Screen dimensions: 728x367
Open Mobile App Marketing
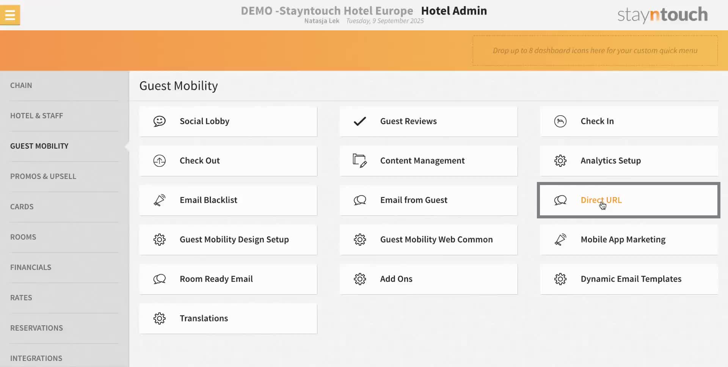pos(629,240)
